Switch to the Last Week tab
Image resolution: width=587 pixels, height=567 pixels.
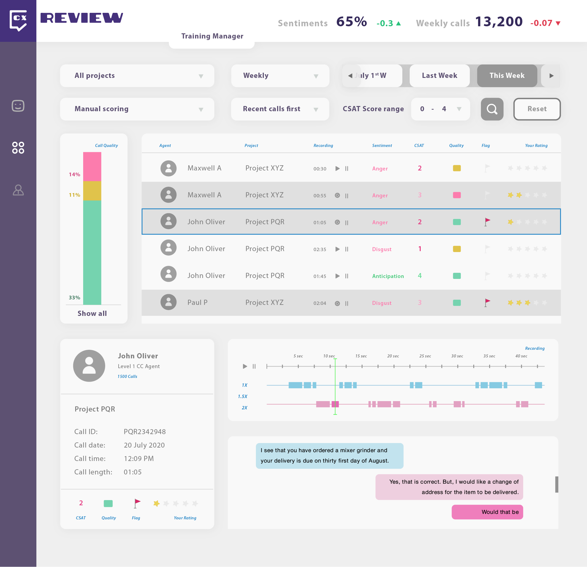[439, 76]
